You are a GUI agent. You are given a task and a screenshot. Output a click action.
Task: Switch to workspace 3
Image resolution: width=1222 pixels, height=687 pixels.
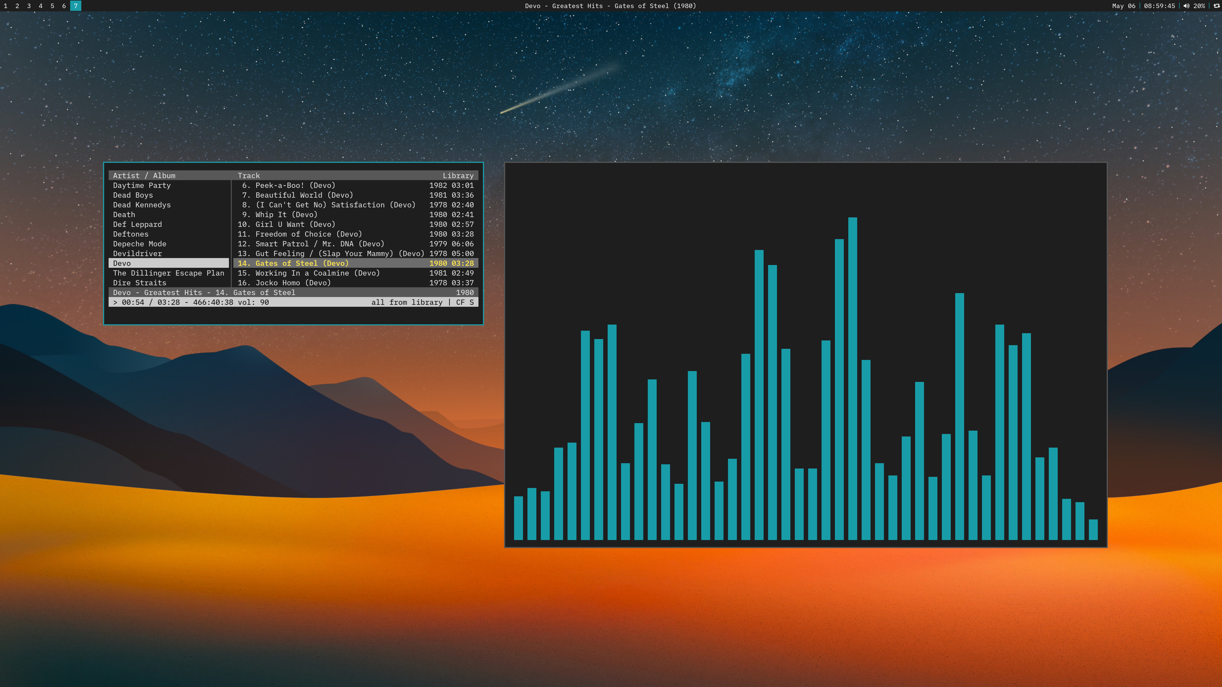tap(29, 6)
